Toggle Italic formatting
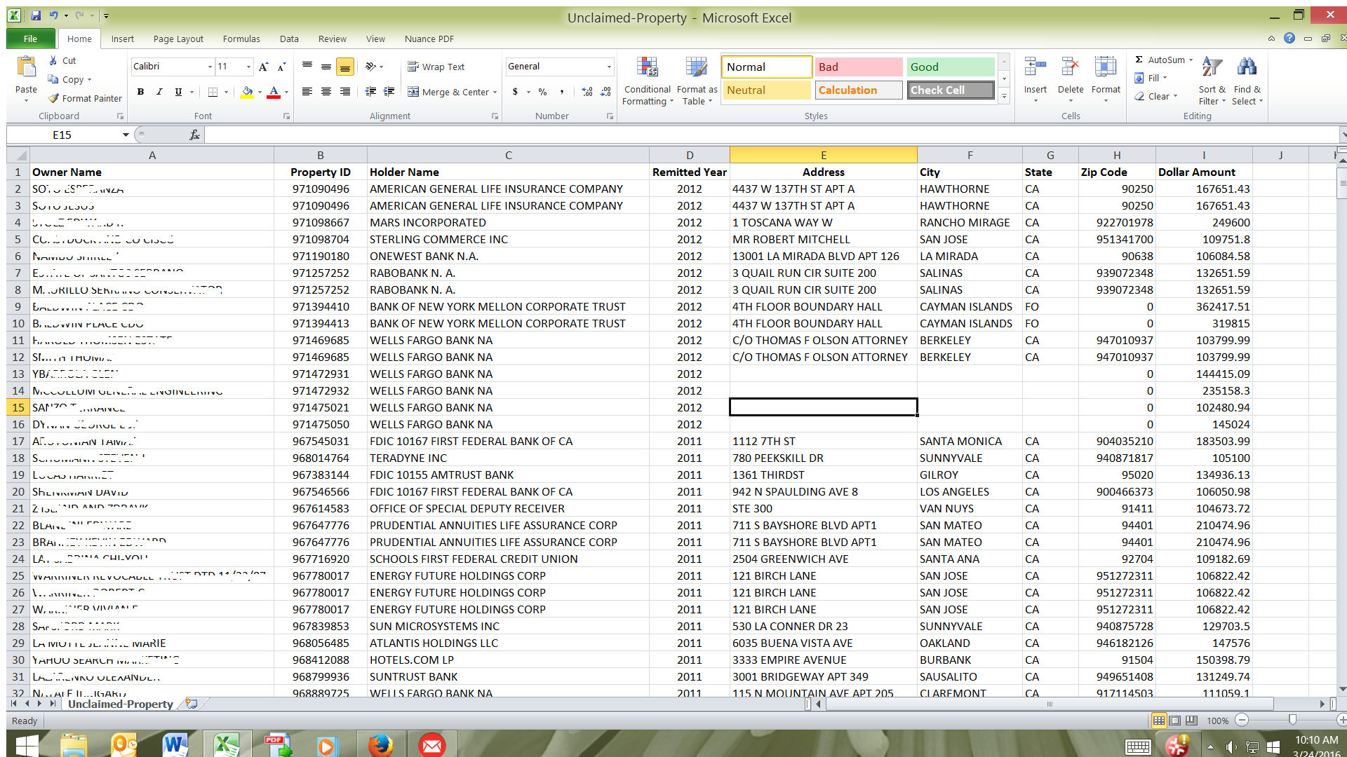This screenshot has height=757, width=1347. point(159,92)
